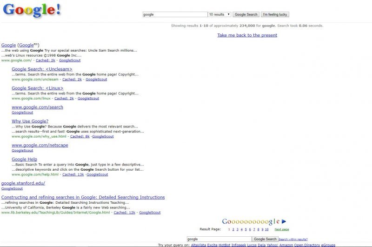Screen dimensions: 372x247
Task: Open the 'Cached: 13k' link
Action: click(x=73, y=174)
